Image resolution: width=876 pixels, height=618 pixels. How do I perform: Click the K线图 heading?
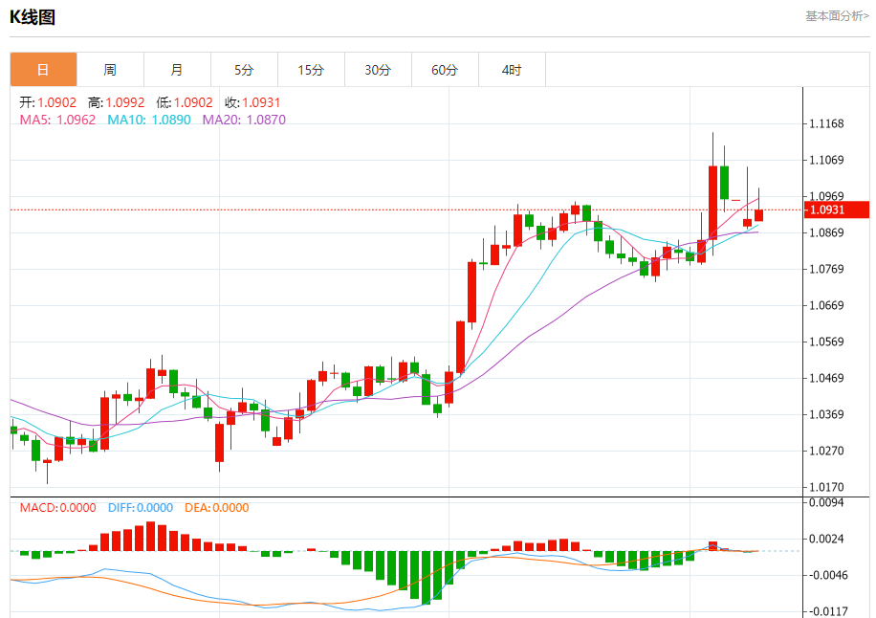(33, 17)
